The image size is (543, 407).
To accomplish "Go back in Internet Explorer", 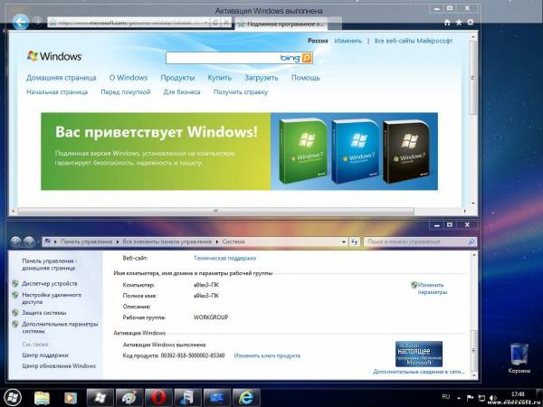I will tap(20, 22).
